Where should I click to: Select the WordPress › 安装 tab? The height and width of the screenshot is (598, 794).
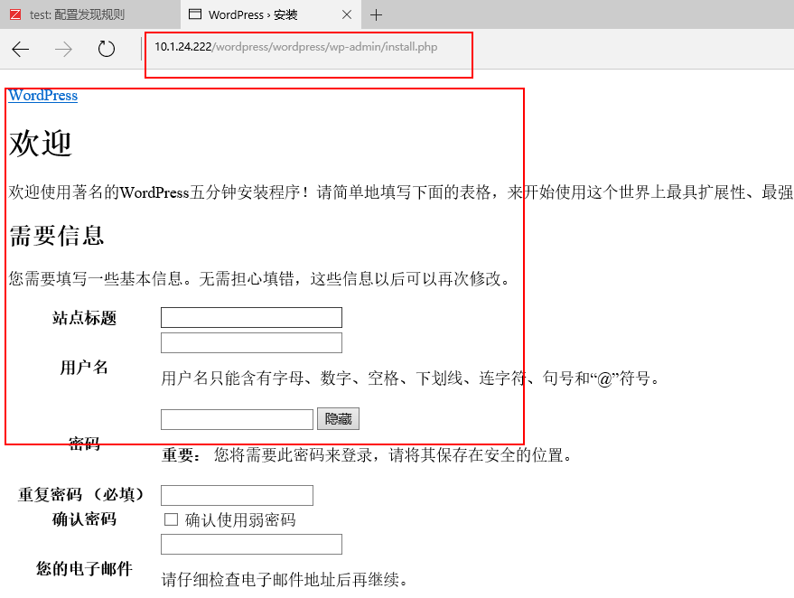(x=271, y=14)
